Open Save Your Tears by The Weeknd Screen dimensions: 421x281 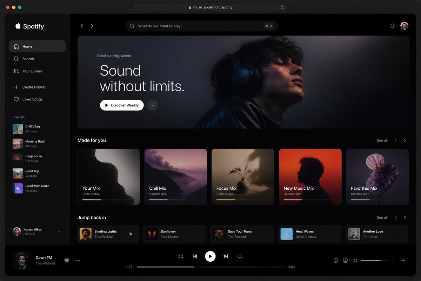point(242,234)
